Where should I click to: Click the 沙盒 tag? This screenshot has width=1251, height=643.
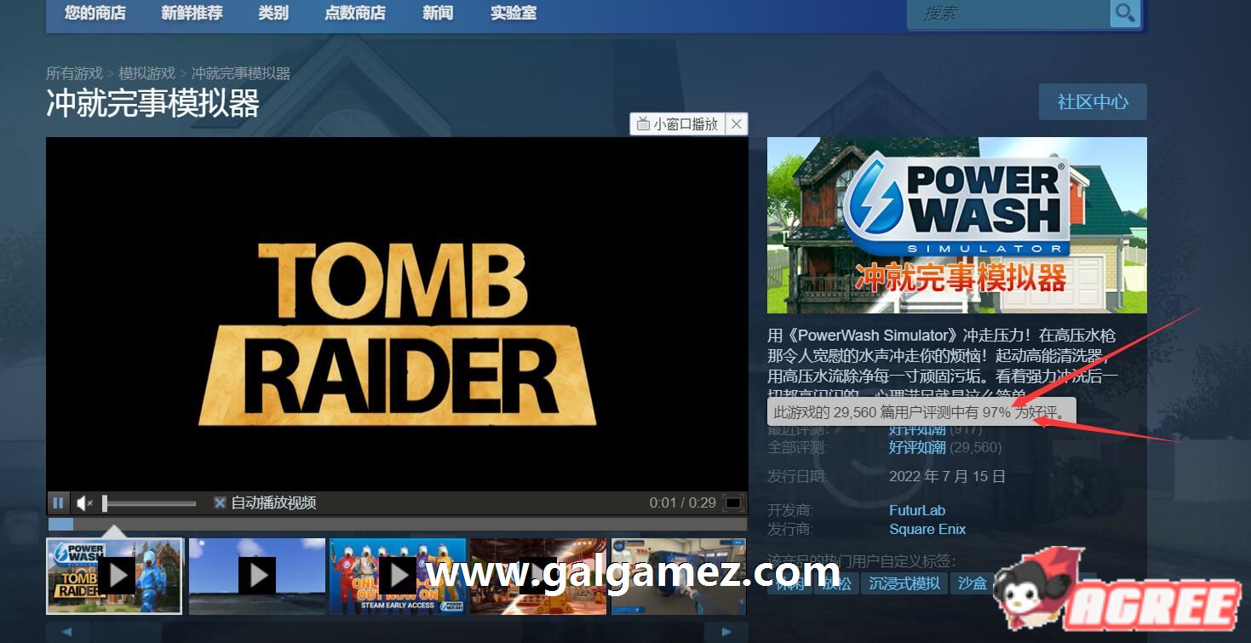(x=972, y=583)
